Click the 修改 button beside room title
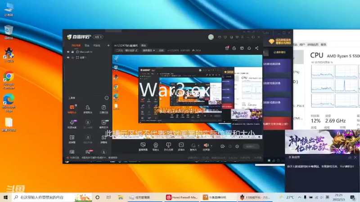 click(144, 46)
